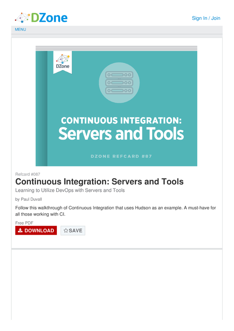This screenshot has width=234, height=331.
Task: Open the MENU navigation
Action: pos(20,30)
